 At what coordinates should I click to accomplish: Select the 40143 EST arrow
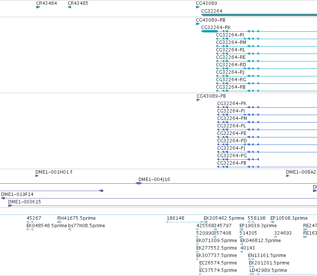[241, 252]
